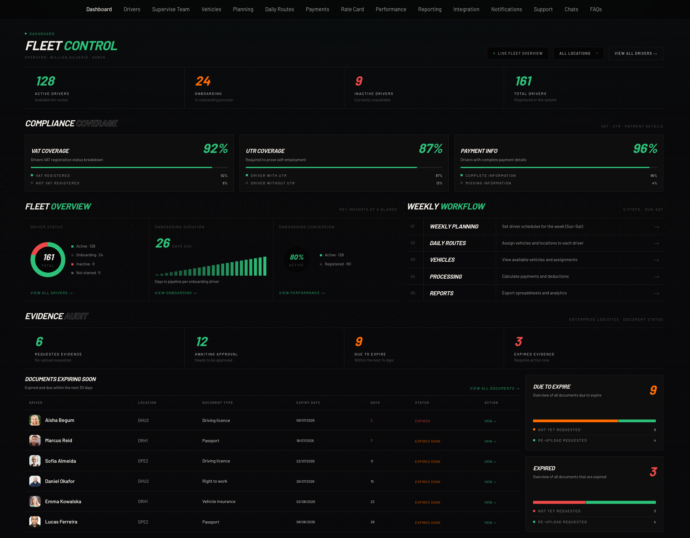
Task: Open the Drivers nav item
Action: tap(132, 9)
